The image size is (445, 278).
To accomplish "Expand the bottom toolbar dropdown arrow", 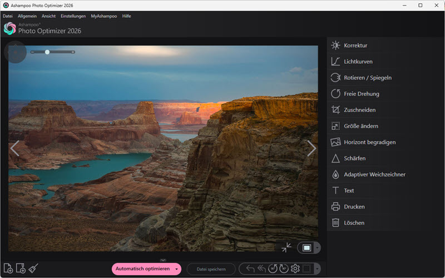I will click(317, 269).
